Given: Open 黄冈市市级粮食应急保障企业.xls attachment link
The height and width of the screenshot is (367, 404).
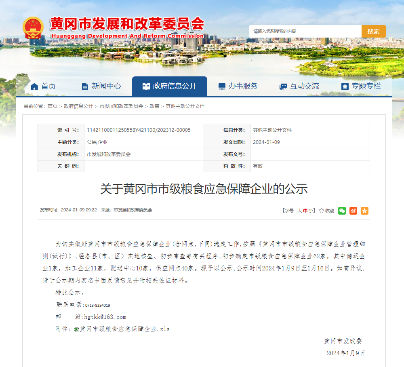Looking at the screenshot, I should tap(123, 329).
